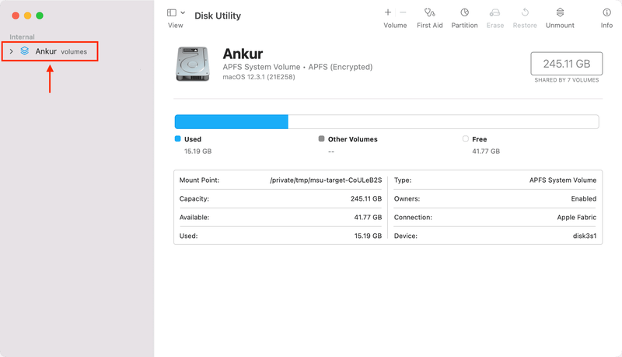Click the Capacity row value 245.11 GB
This screenshot has height=357, width=622.
365,199
